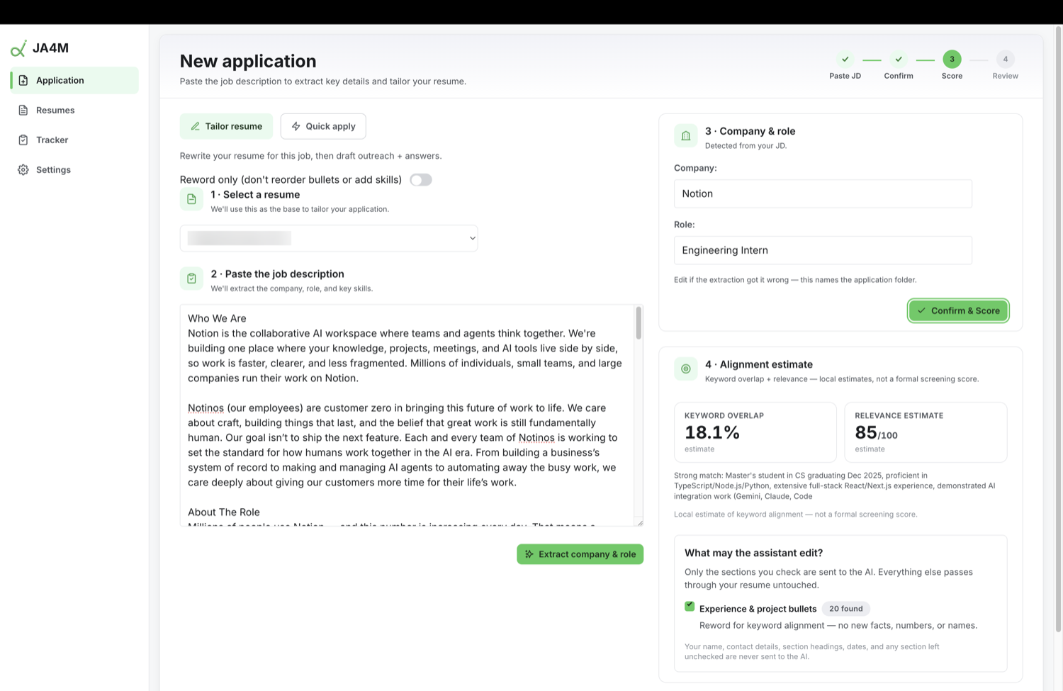Switch to the Tailor resume tab
The image size is (1063, 691).
click(226, 126)
